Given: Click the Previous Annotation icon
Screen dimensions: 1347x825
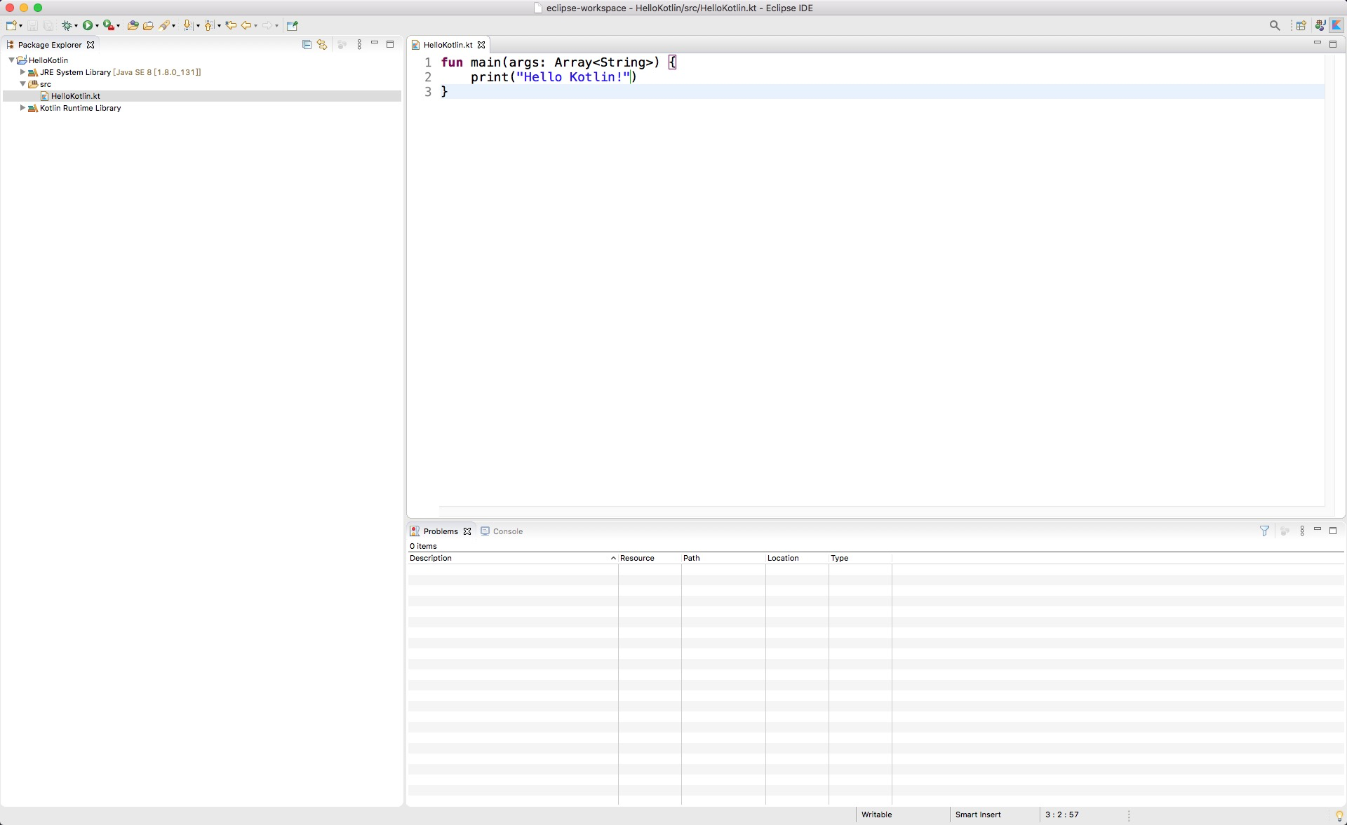Looking at the screenshot, I should tap(209, 25).
